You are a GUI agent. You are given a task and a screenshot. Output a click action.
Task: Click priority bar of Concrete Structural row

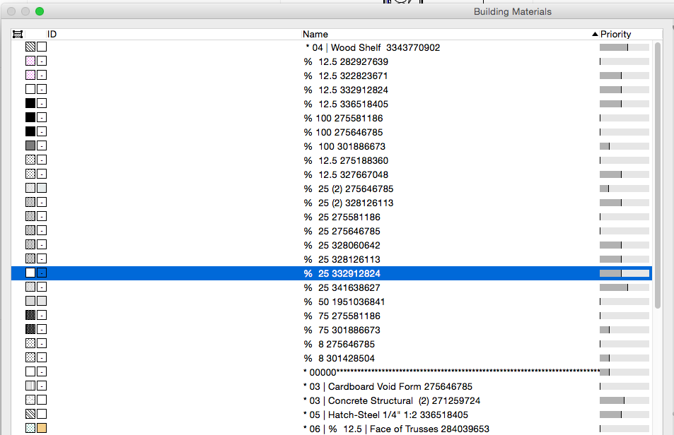point(624,400)
